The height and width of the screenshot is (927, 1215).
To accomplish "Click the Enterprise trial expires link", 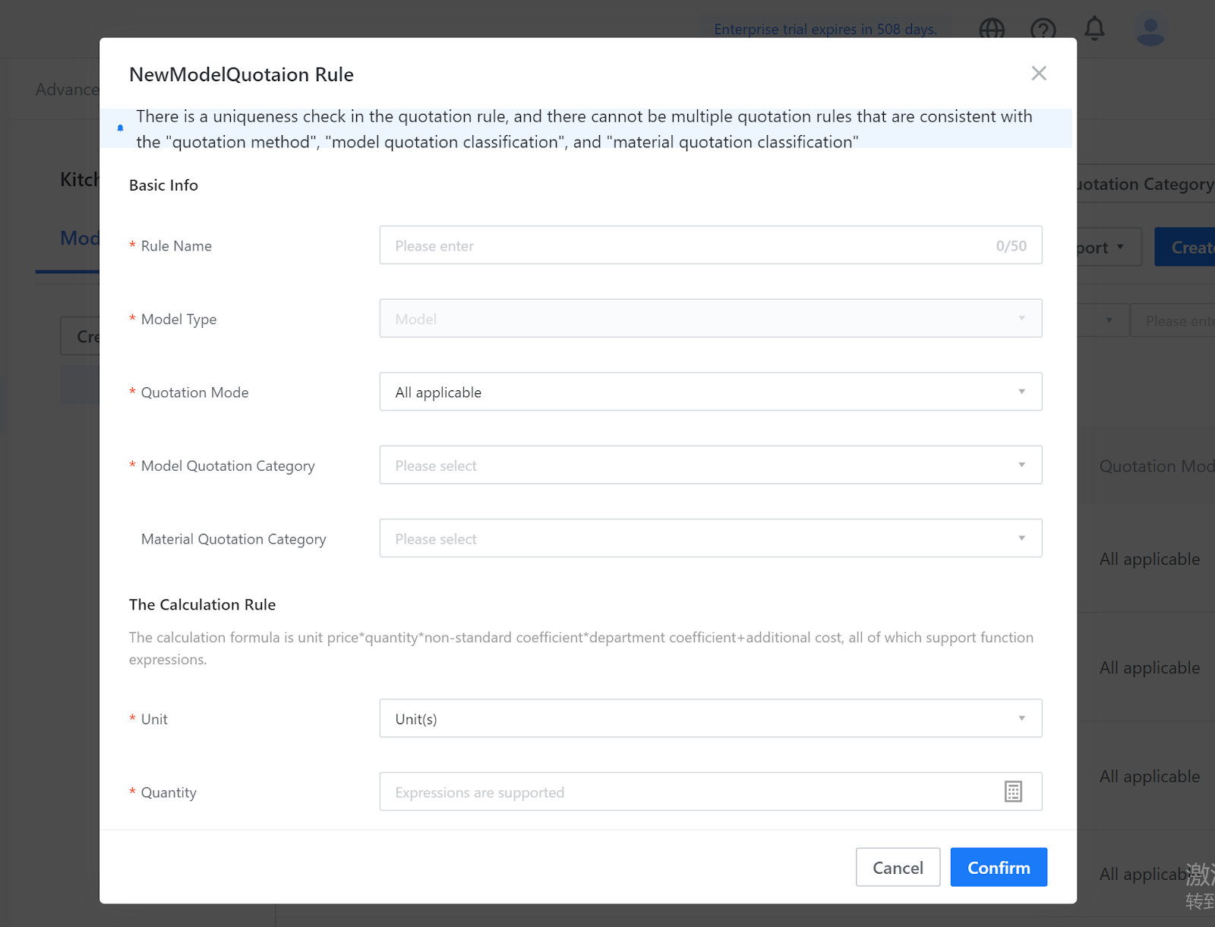I will (x=825, y=30).
